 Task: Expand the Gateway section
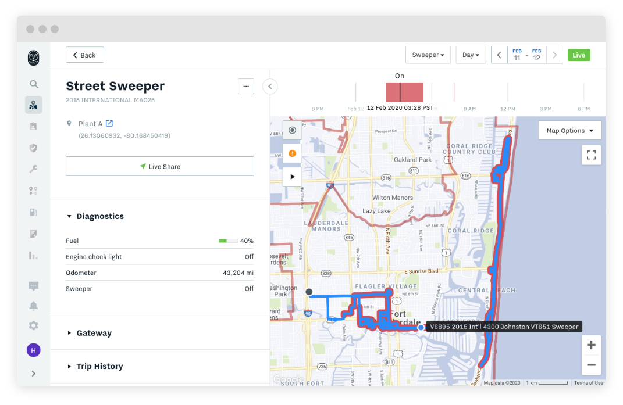[x=90, y=333]
